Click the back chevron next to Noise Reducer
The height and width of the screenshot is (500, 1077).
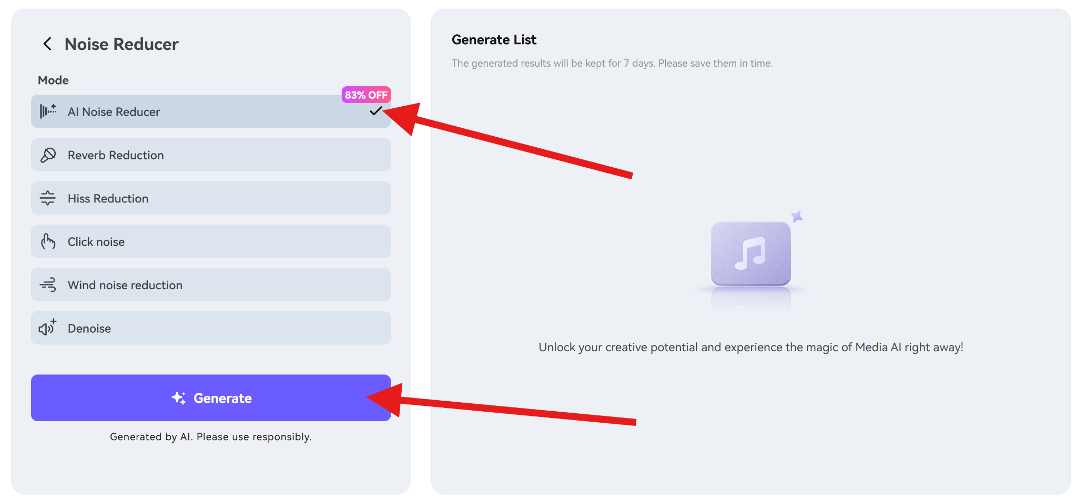click(x=47, y=44)
